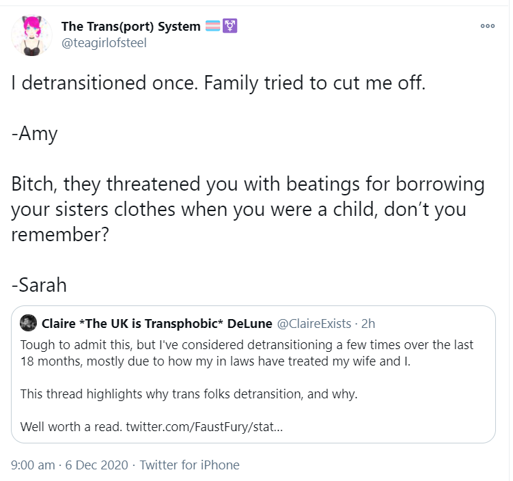Open The Trans(port) System display name
Screen dimensions: 513x481
131,27
